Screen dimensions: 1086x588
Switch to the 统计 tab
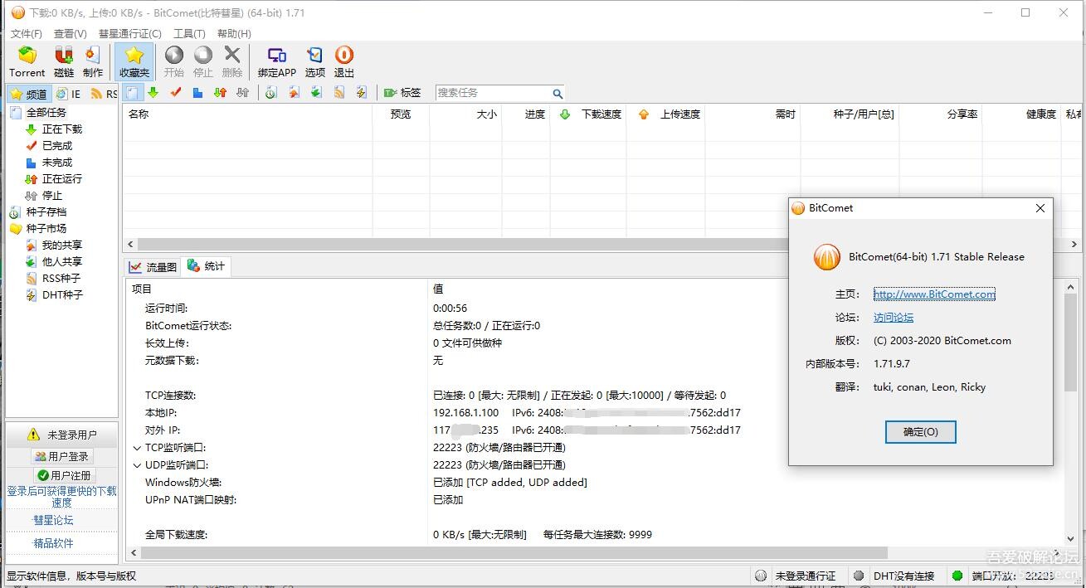pos(206,266)
